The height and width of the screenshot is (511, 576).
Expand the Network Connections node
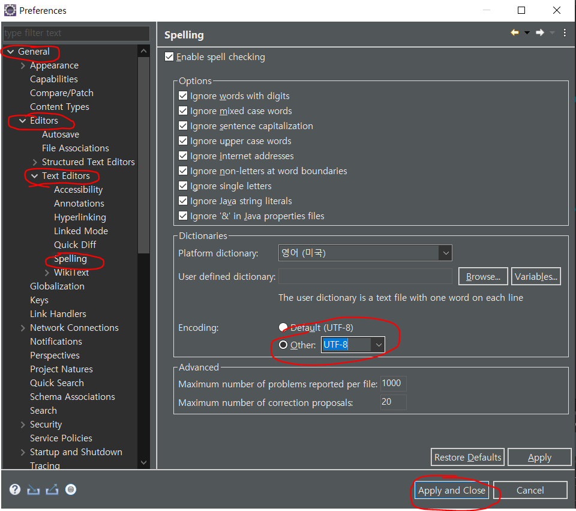pyautogui.click(x=23, y=328)
